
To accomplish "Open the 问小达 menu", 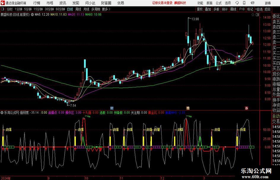I will [90, 3].
